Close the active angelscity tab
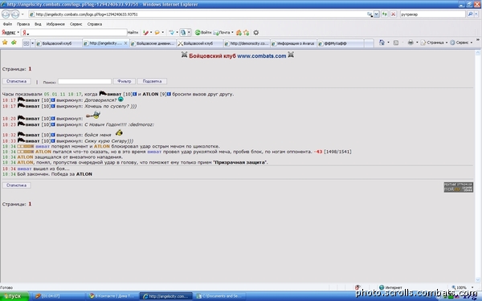Image resolution: width=482 pixels, height=301 pixels. click(125, 43)
